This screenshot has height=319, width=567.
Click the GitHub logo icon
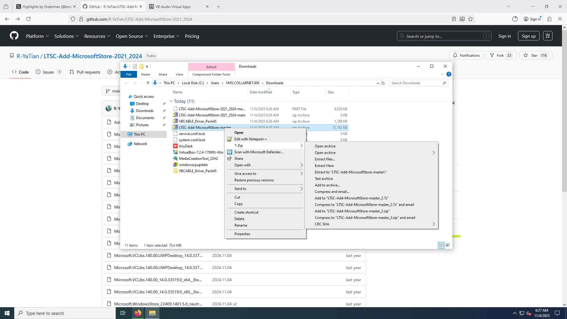[x=14, y=36]
